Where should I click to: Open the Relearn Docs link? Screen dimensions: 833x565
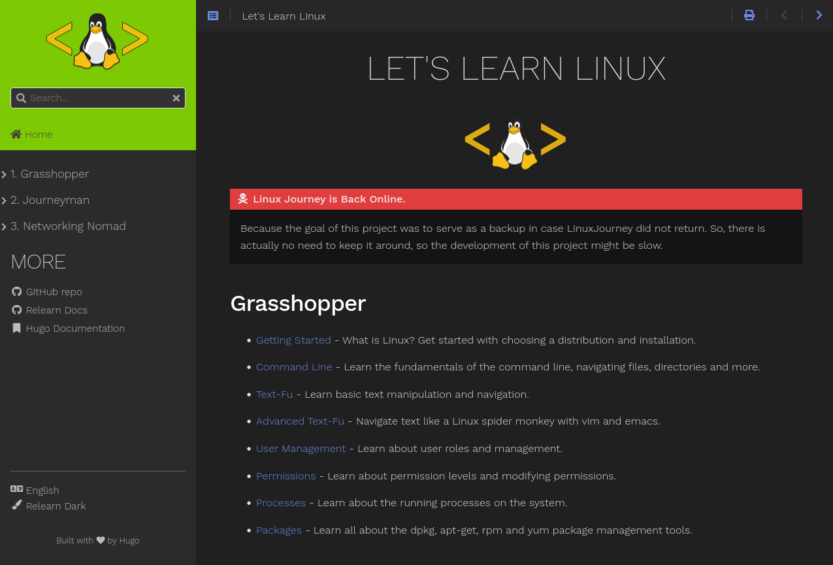click(57, 310)
